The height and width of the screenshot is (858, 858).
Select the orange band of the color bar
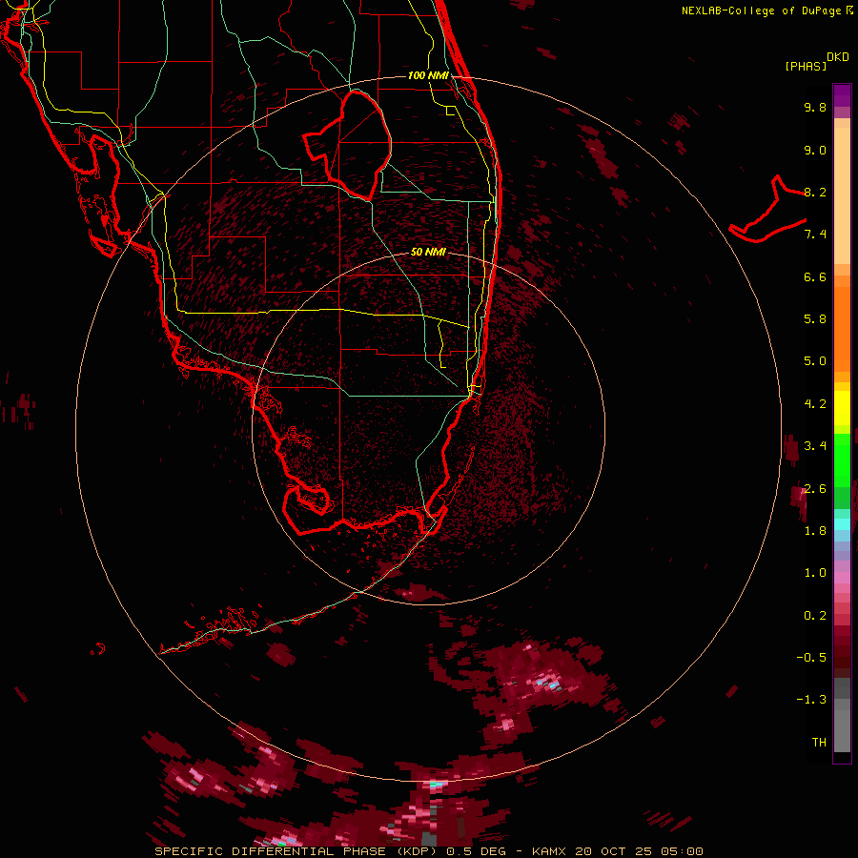point(842,330)
